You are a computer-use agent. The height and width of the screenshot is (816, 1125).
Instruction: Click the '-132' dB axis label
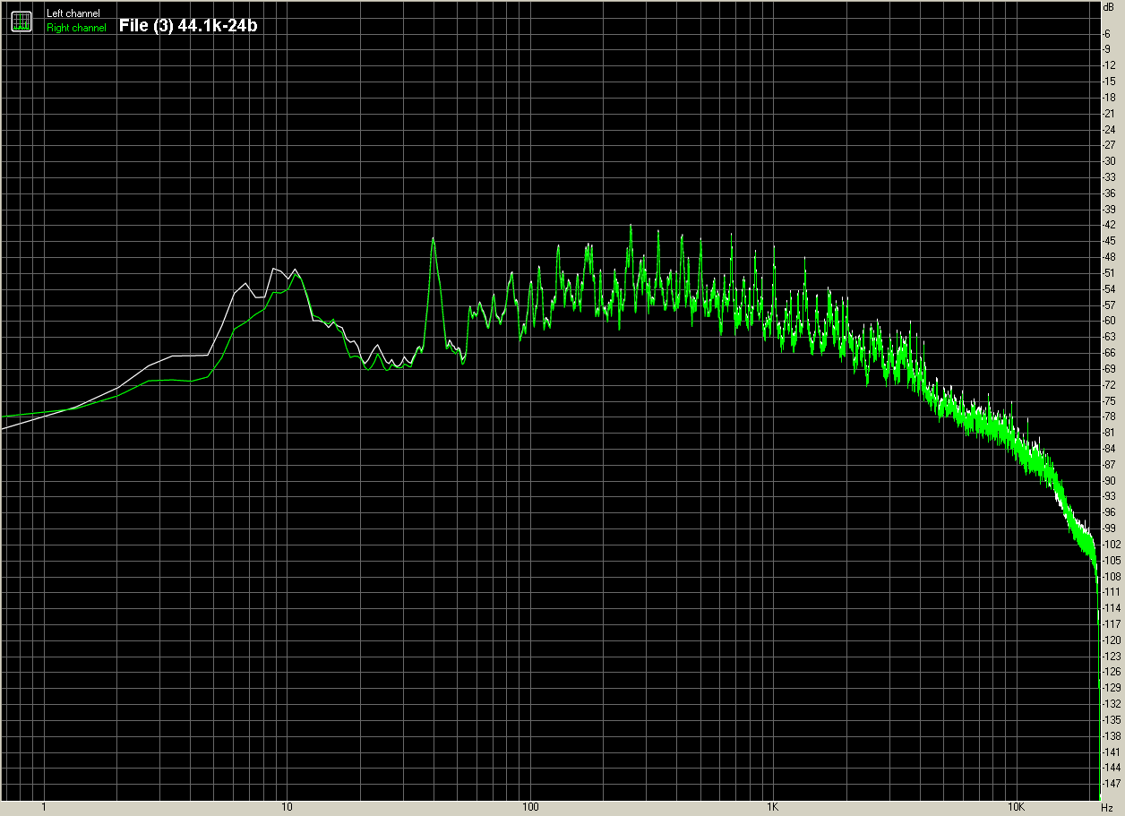1112,704
